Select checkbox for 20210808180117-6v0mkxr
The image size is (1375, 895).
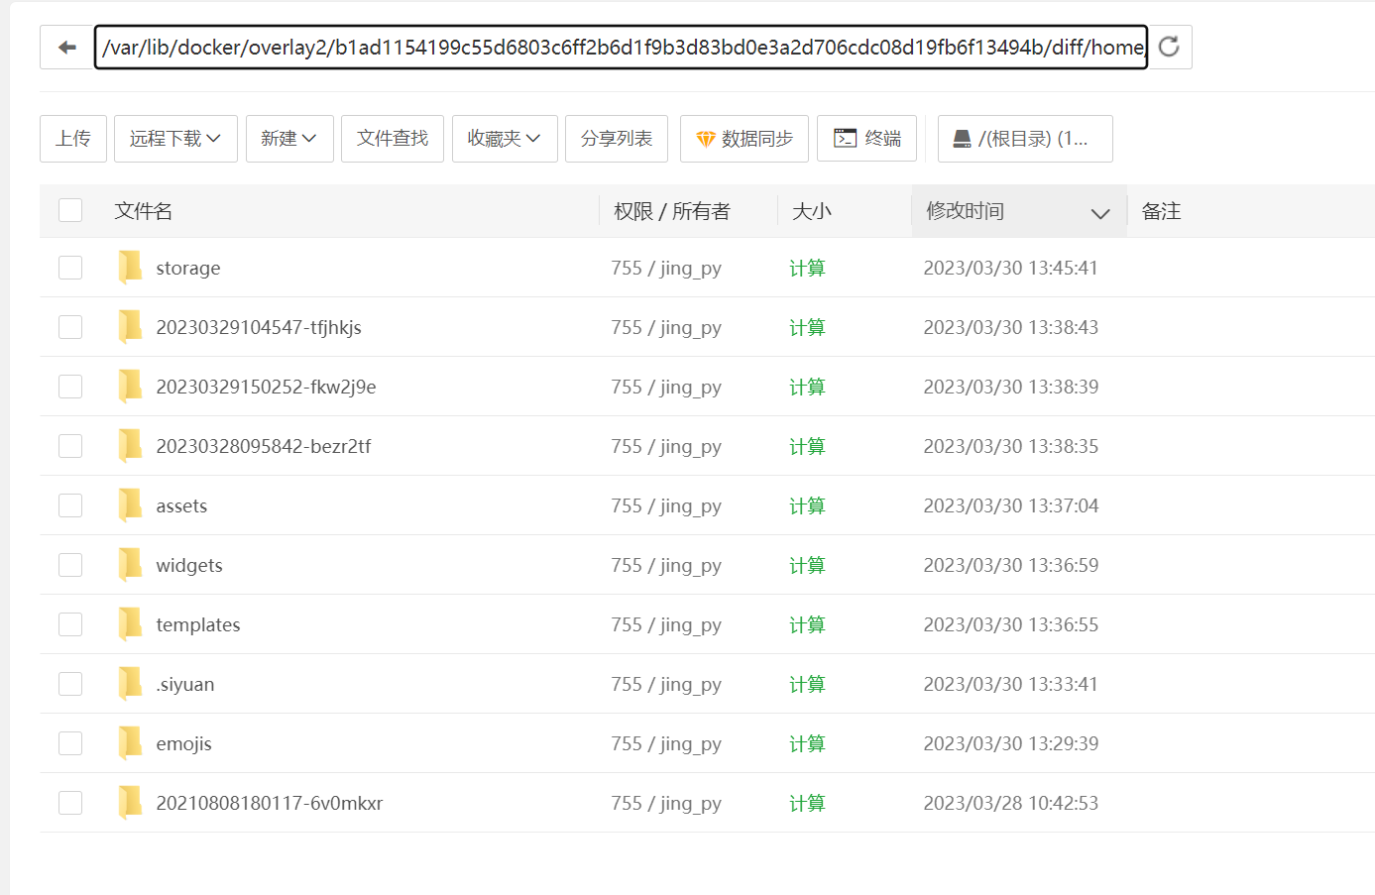(x=70, y=803)
